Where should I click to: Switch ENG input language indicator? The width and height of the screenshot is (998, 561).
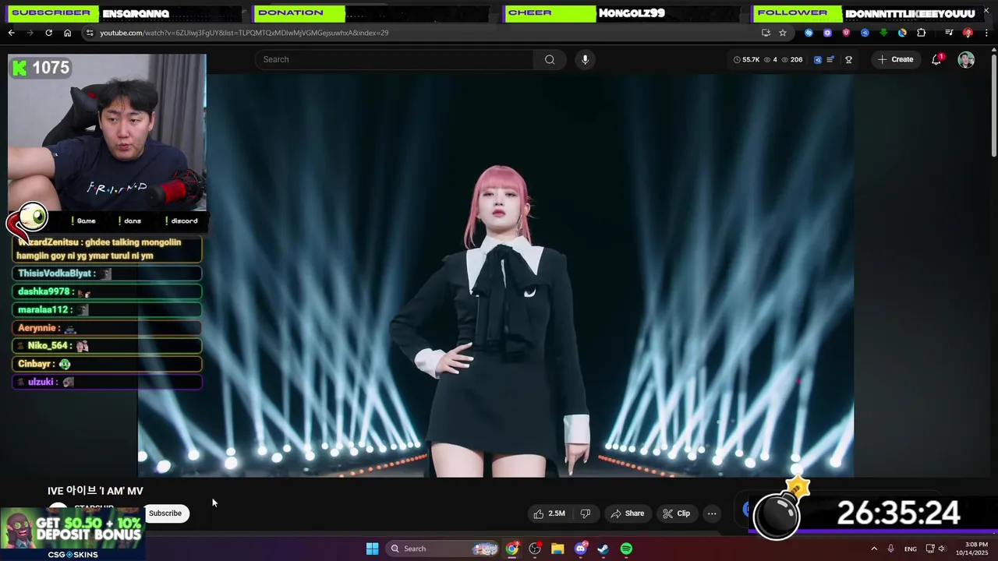coord(910,549)
